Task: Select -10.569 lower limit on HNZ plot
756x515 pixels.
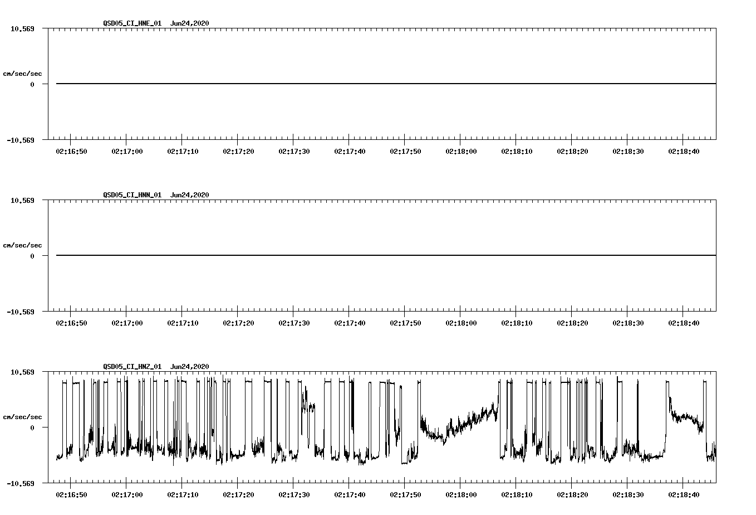Action: click(x=21, y=483)
